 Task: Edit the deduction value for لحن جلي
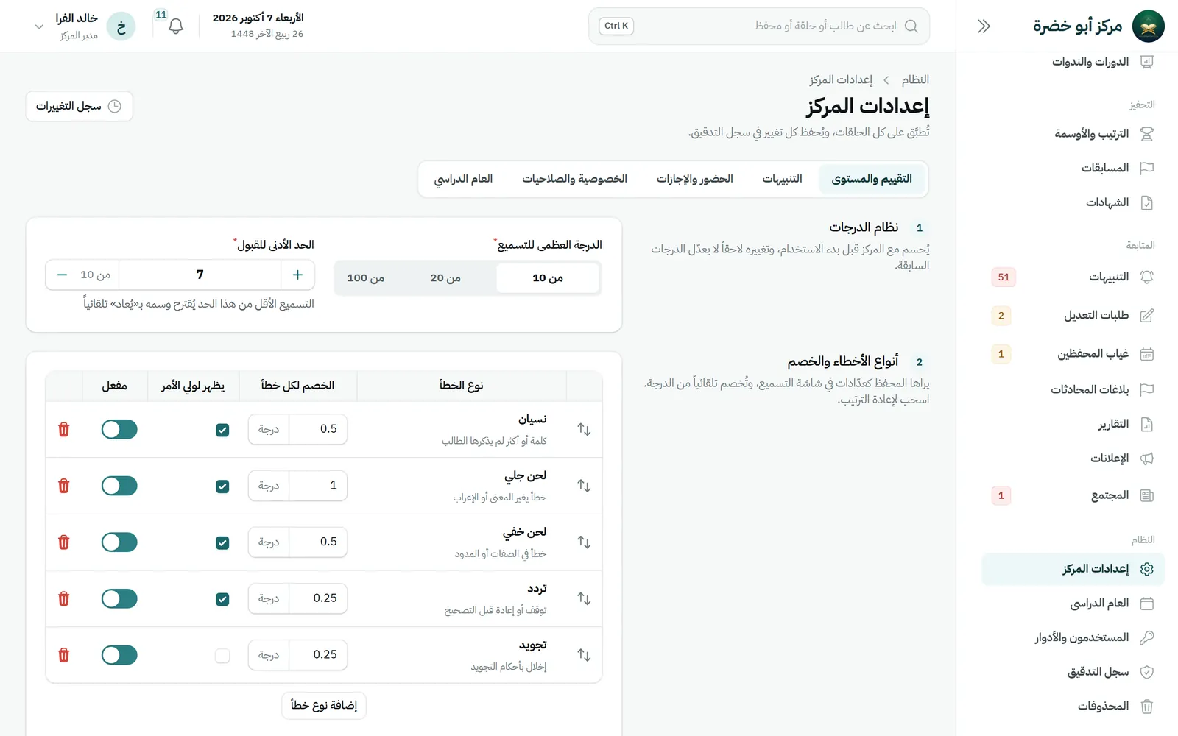(x=318, y=486)
